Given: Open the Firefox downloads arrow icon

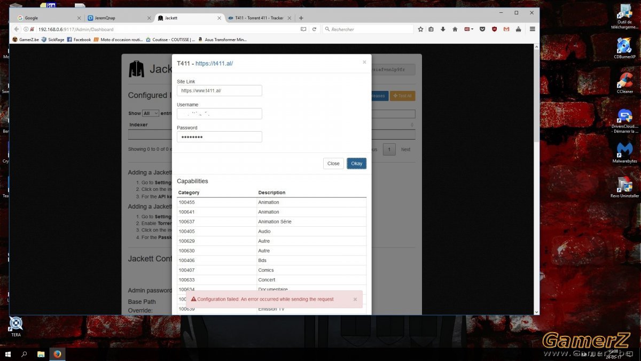Looking at the screenshot, I should click(x=443, y=29).
